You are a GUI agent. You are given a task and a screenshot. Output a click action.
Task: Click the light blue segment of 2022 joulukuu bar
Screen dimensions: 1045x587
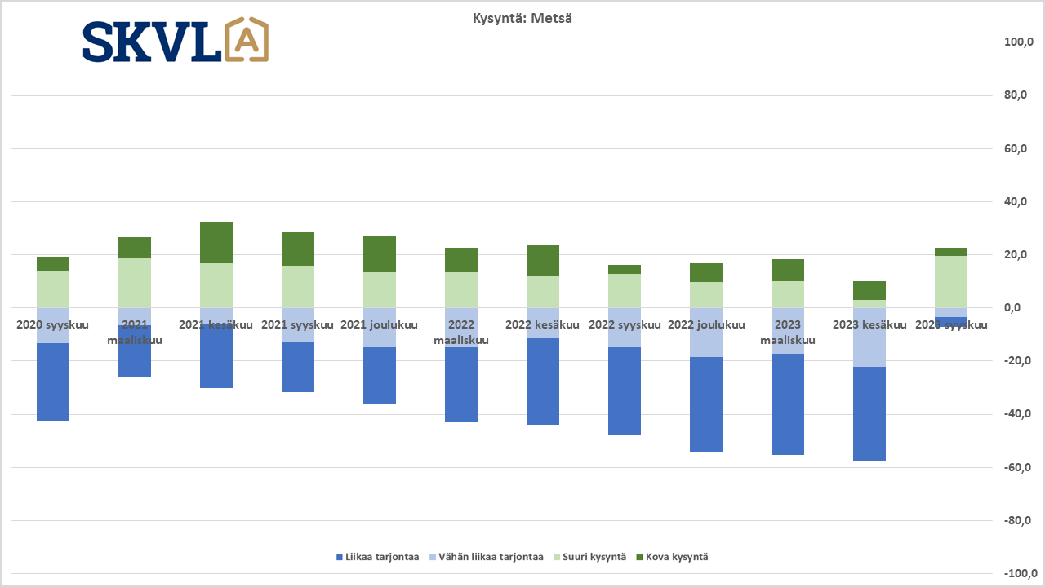coord(706,333)
